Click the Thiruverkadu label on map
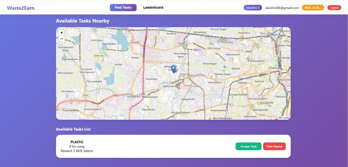This screenshot has height=167, width=348. point(94,81)
